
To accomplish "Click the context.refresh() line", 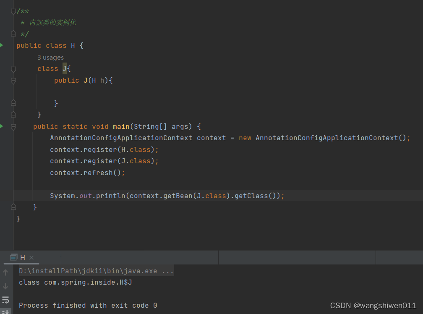I will coord(87,173).
